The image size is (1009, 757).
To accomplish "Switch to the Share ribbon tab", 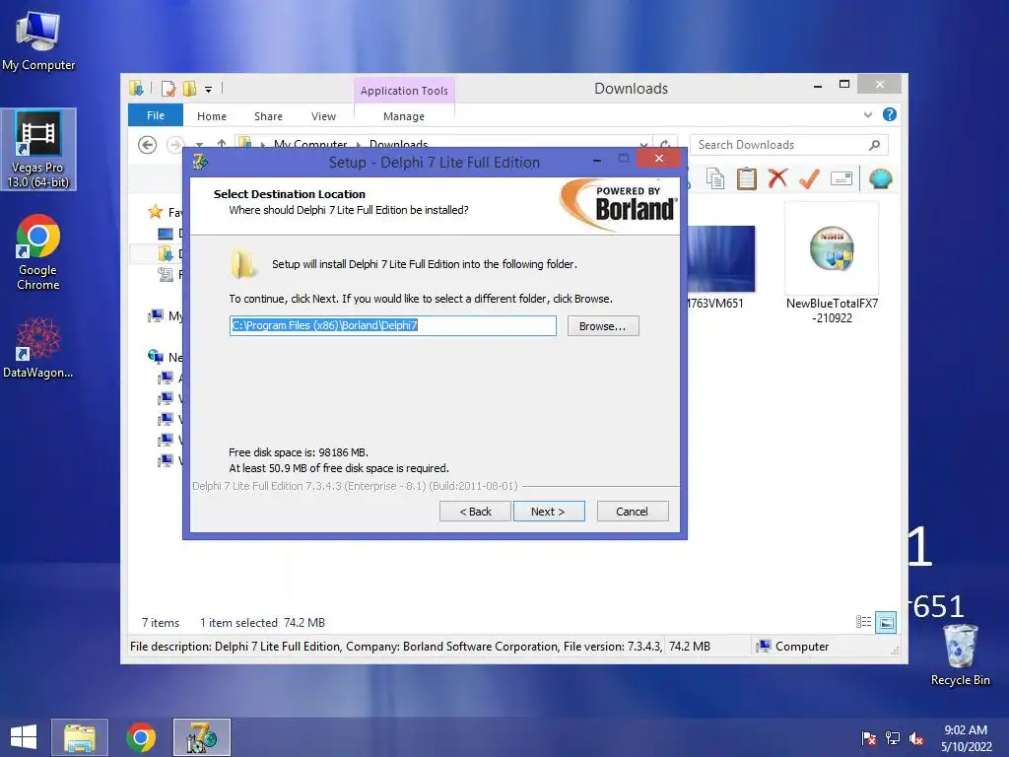I will (x=268, y=116).
